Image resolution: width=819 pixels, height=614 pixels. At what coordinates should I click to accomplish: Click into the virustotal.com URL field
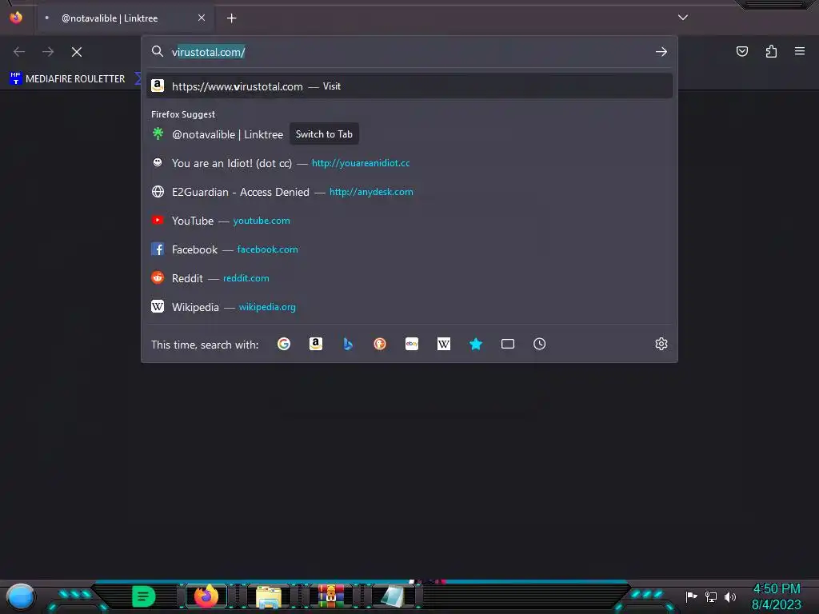pos(410,52)
